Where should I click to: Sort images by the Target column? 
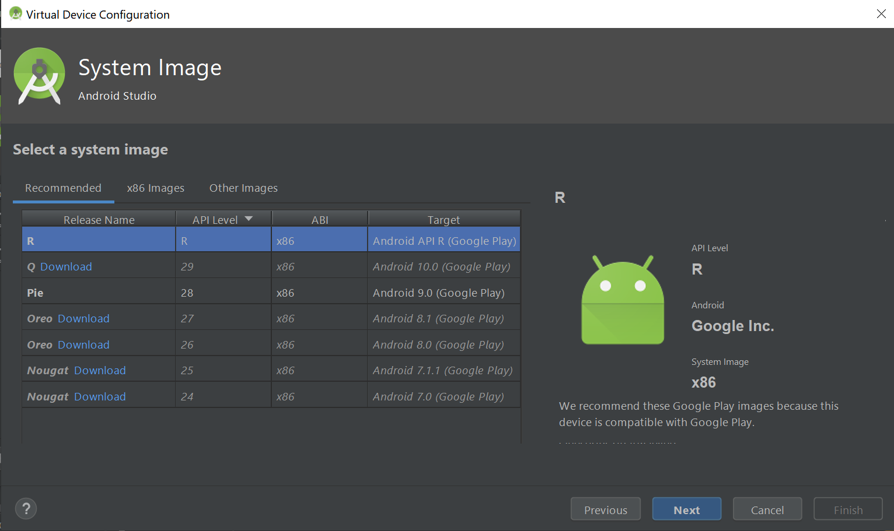point(443,219)
